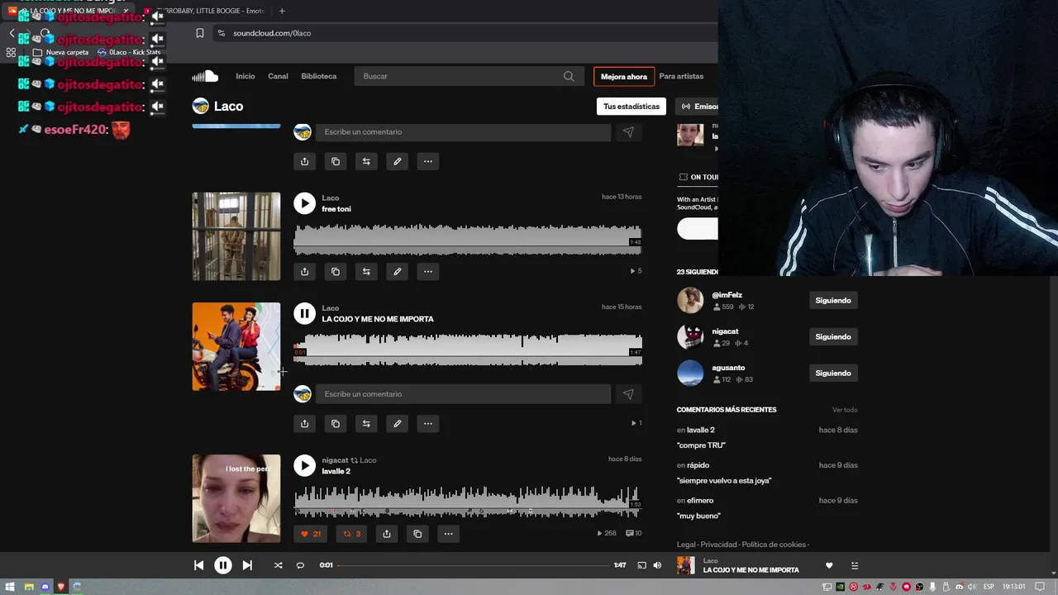This screenshot has height=595, width=1058.
Task: Skip to previous track in bottom player
Action: coord(198,565)
